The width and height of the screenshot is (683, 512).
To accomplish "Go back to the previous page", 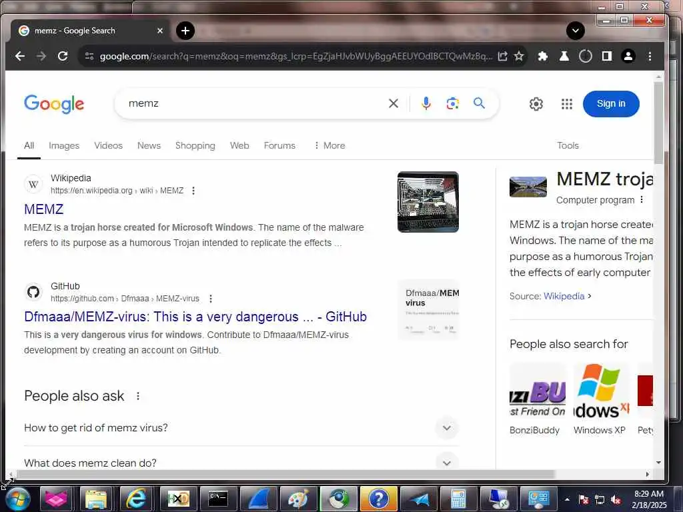I will 19,56.
